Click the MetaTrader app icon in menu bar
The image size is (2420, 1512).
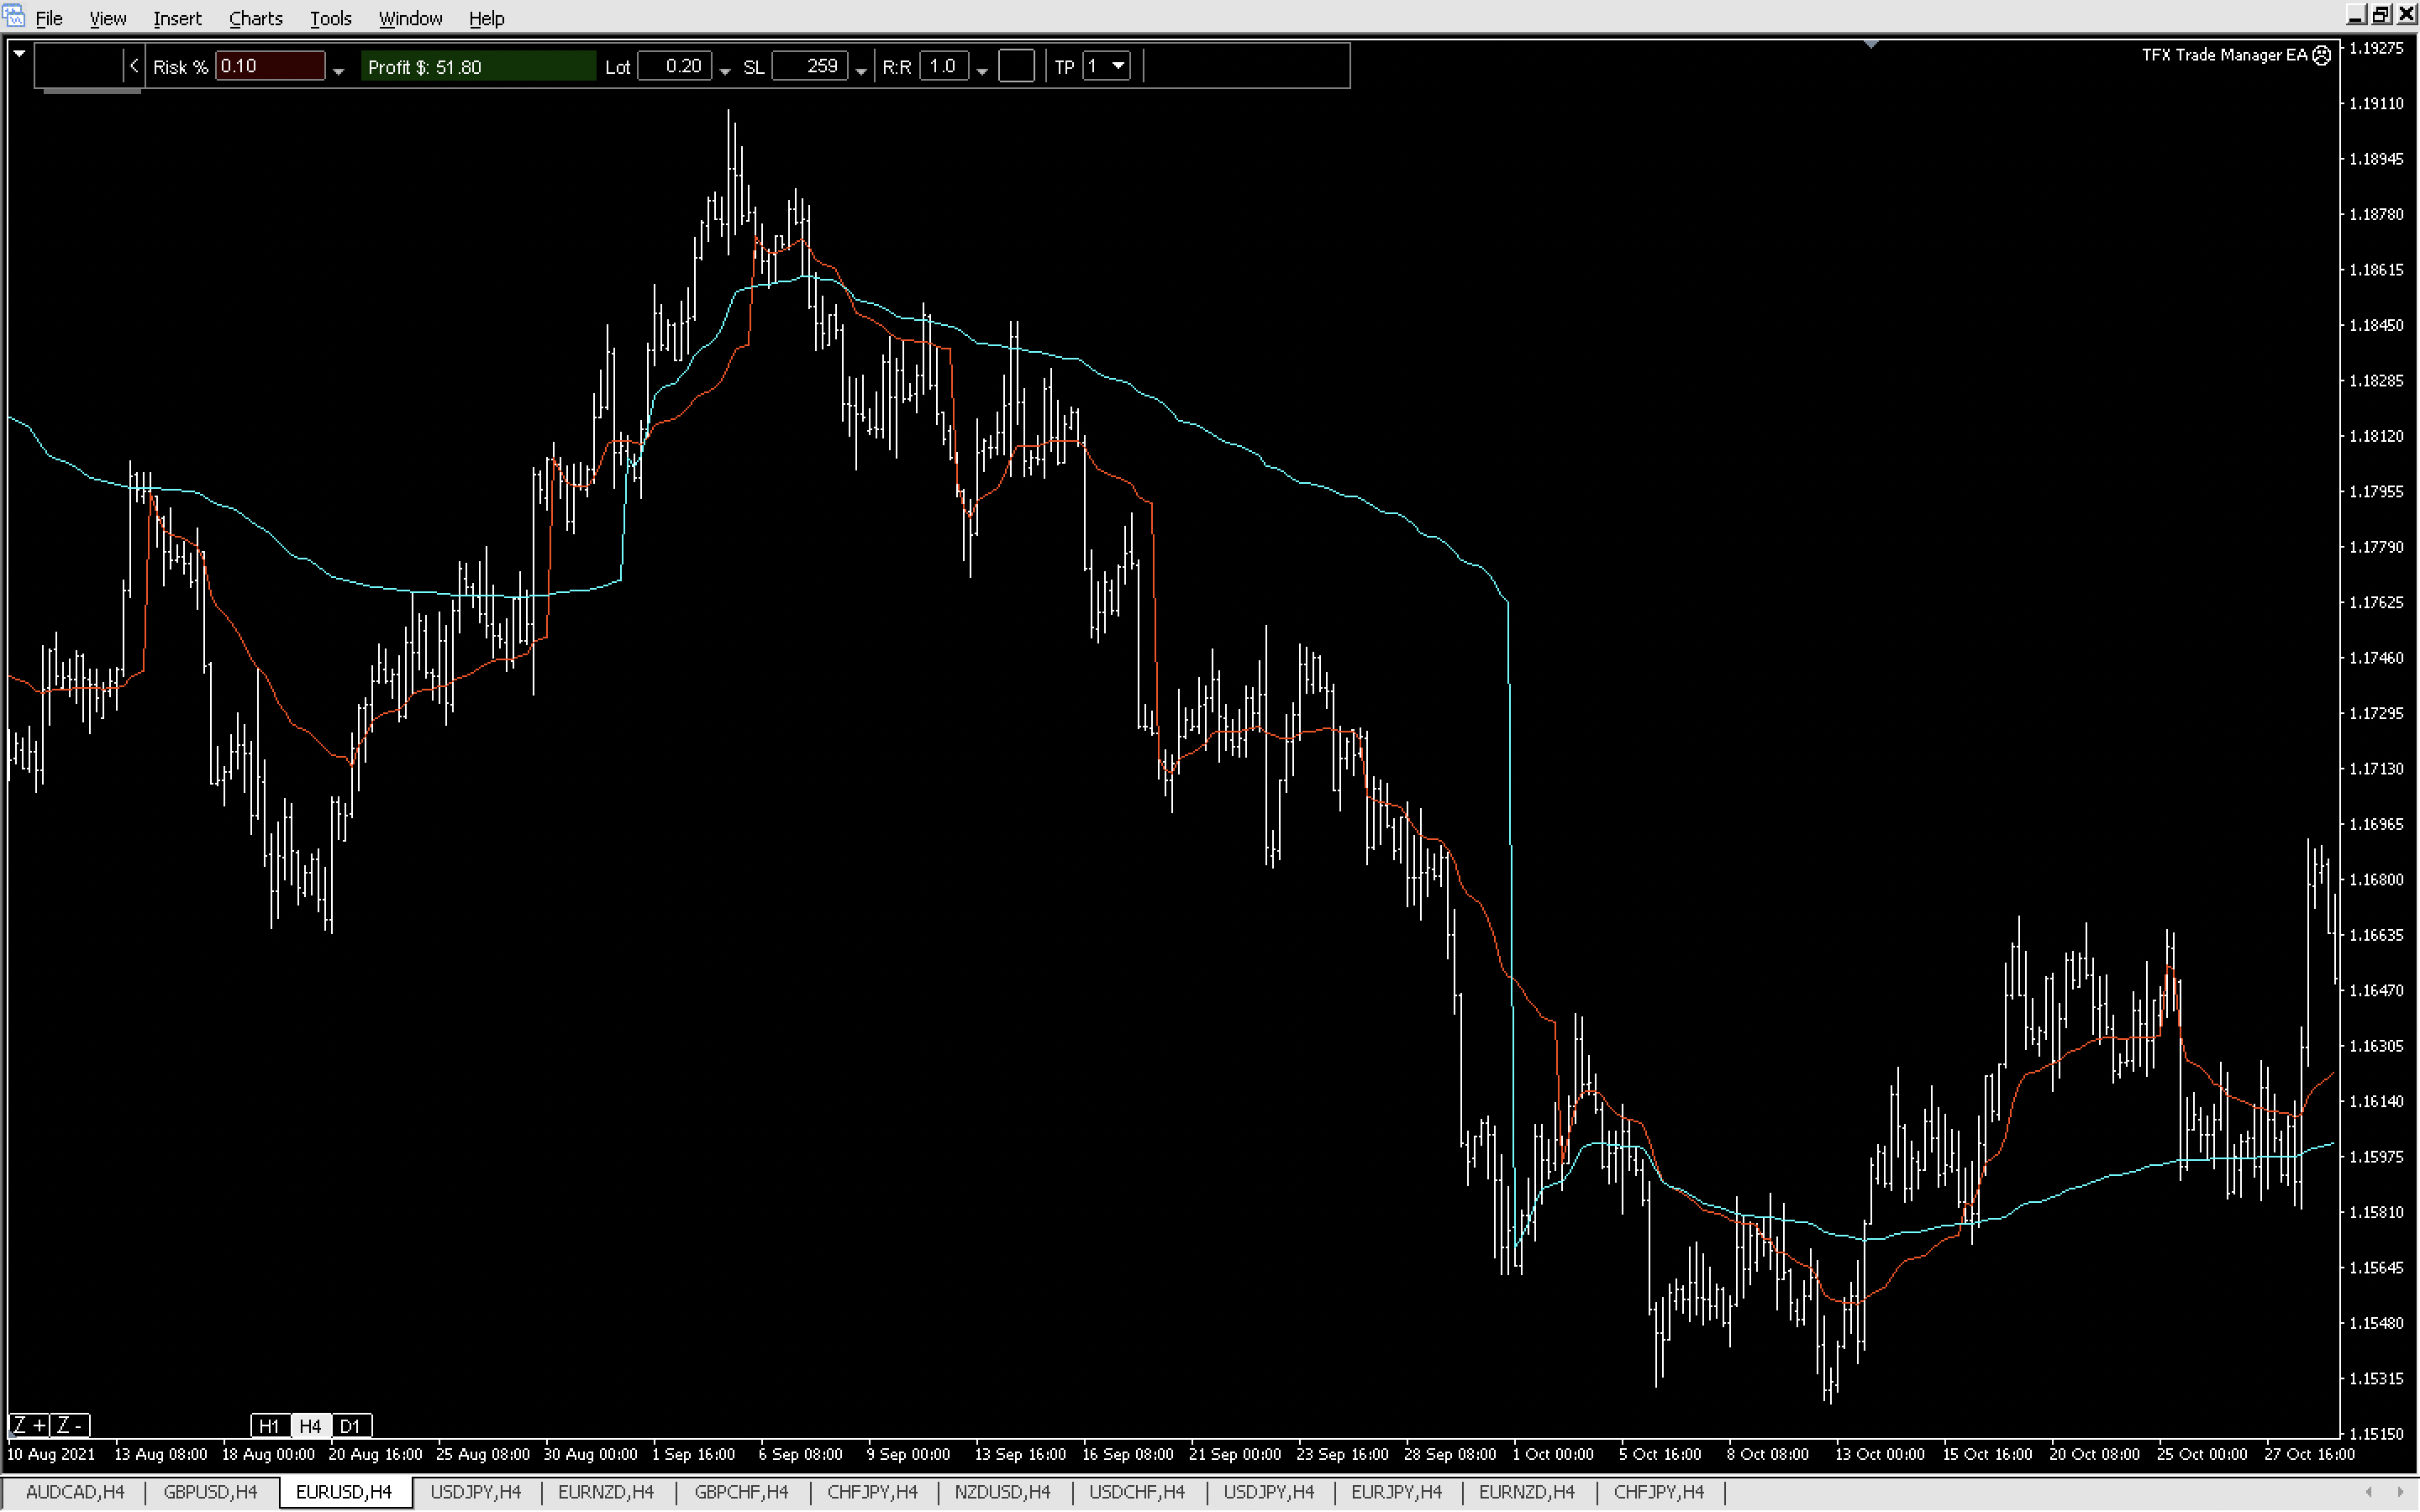tap(14, 16)
